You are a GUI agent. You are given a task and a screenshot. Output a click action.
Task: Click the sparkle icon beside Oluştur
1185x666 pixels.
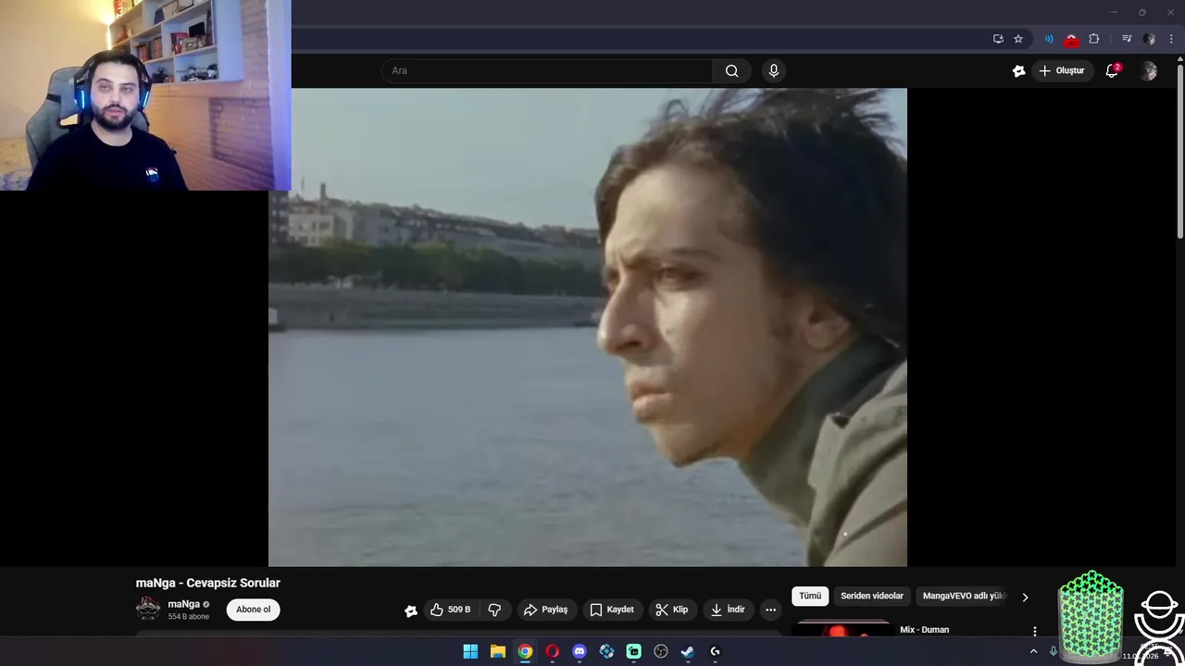pyautogui.click(x=1019, y=70)
